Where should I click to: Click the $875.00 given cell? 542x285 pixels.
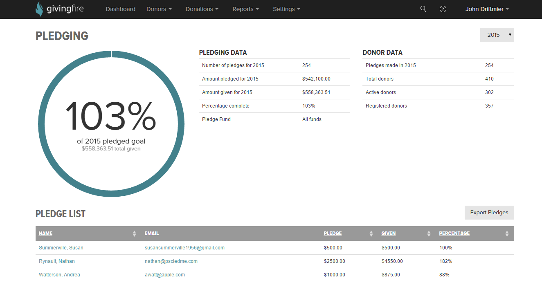[391, 275]
